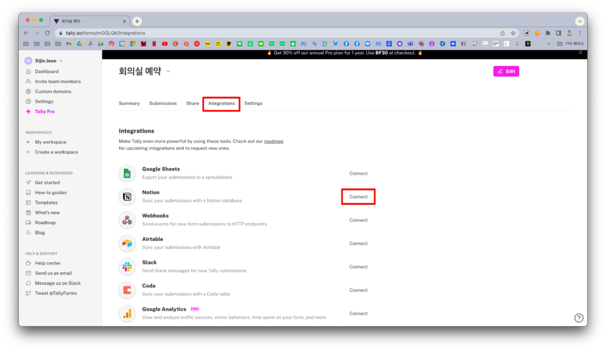Open the help question mark button
This screenshot has height=351, width=606.
click(x=578, y=318)
